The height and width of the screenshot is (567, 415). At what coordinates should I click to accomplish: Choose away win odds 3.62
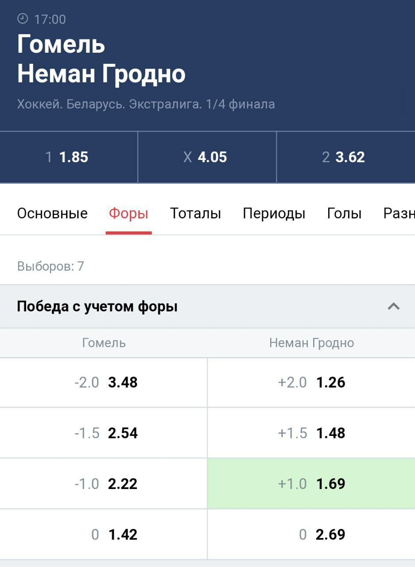pyautogui.click(x=345, y=157)
